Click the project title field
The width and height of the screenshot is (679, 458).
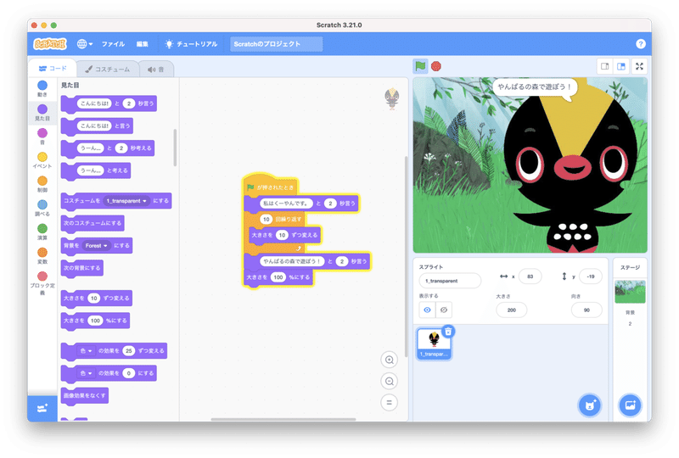coord(277,44)
